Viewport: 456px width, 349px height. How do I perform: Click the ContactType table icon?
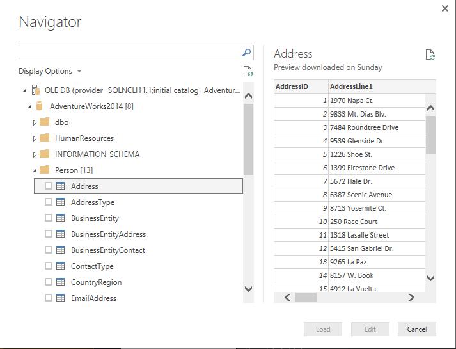coord(61,266)
